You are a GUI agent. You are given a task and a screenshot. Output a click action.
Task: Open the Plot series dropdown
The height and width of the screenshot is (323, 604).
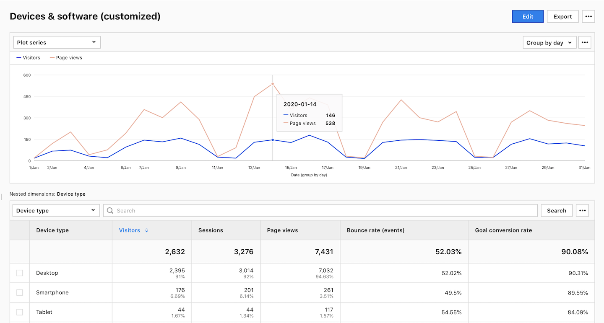[x=57, y=42]
